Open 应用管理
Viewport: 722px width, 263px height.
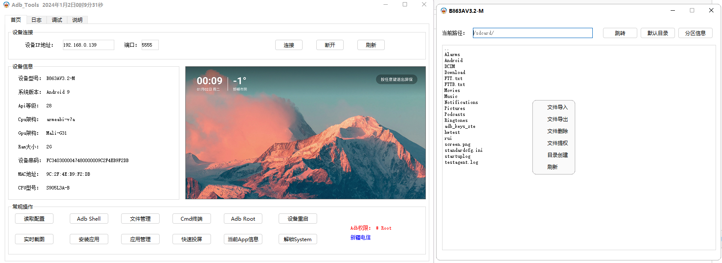click(x=140, y=239)
